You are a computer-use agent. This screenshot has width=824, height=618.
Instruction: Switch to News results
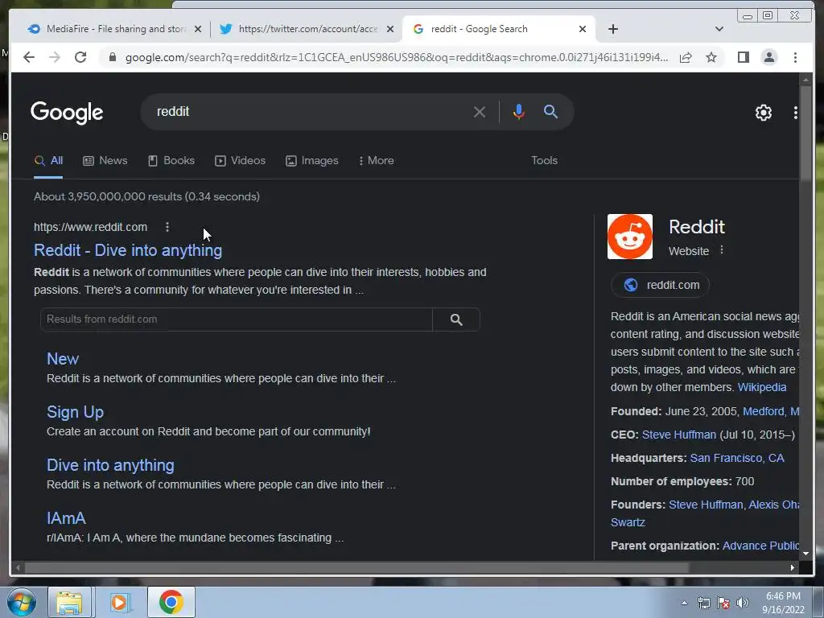[105, 161]
